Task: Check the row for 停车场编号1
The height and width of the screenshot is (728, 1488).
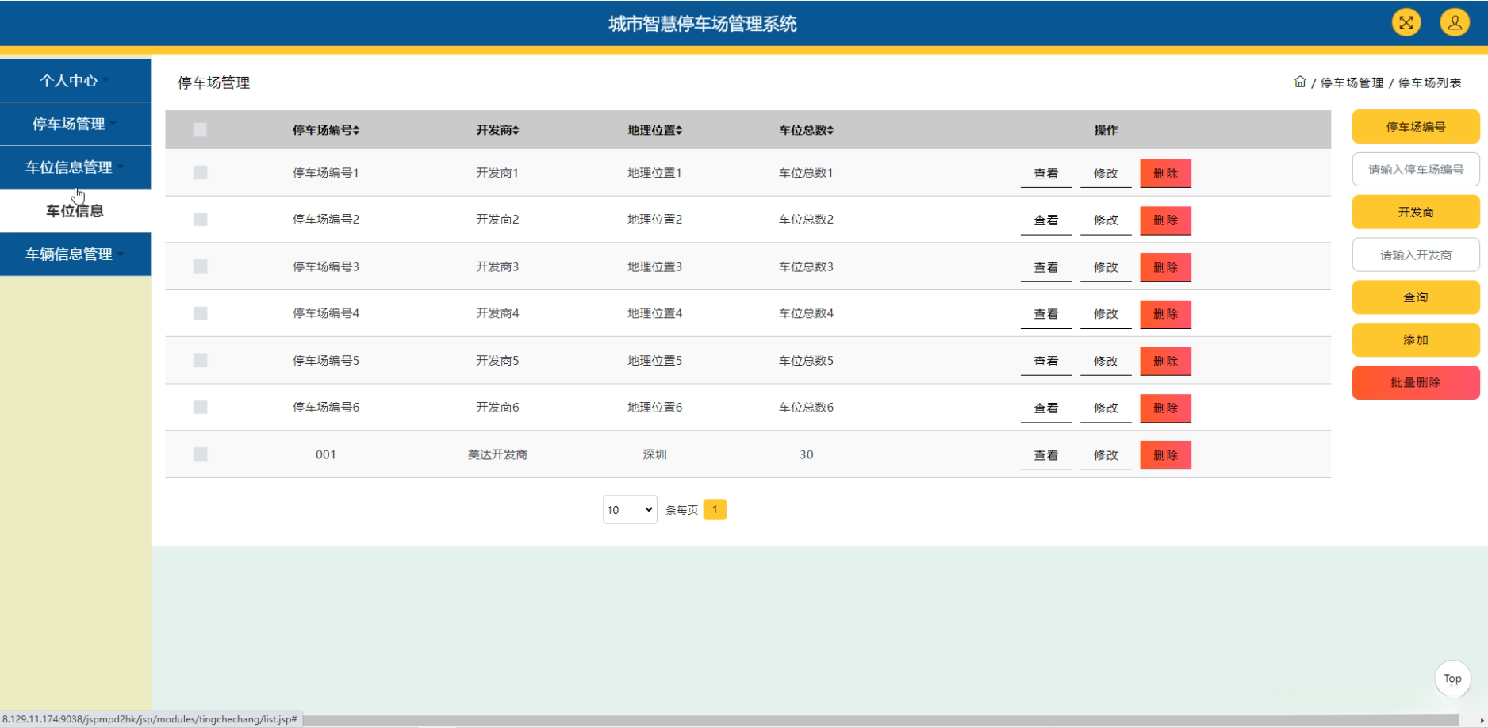Action: click(200, 172)
